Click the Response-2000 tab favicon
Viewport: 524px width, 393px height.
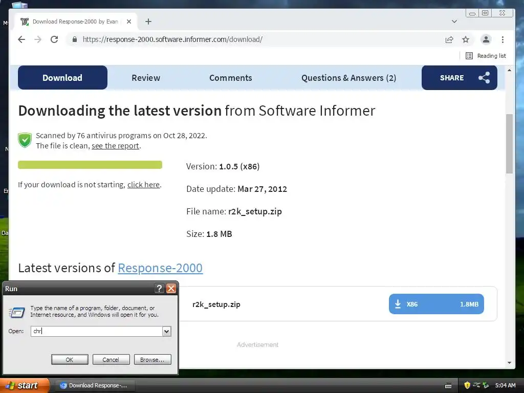click(x=25, y=21)
